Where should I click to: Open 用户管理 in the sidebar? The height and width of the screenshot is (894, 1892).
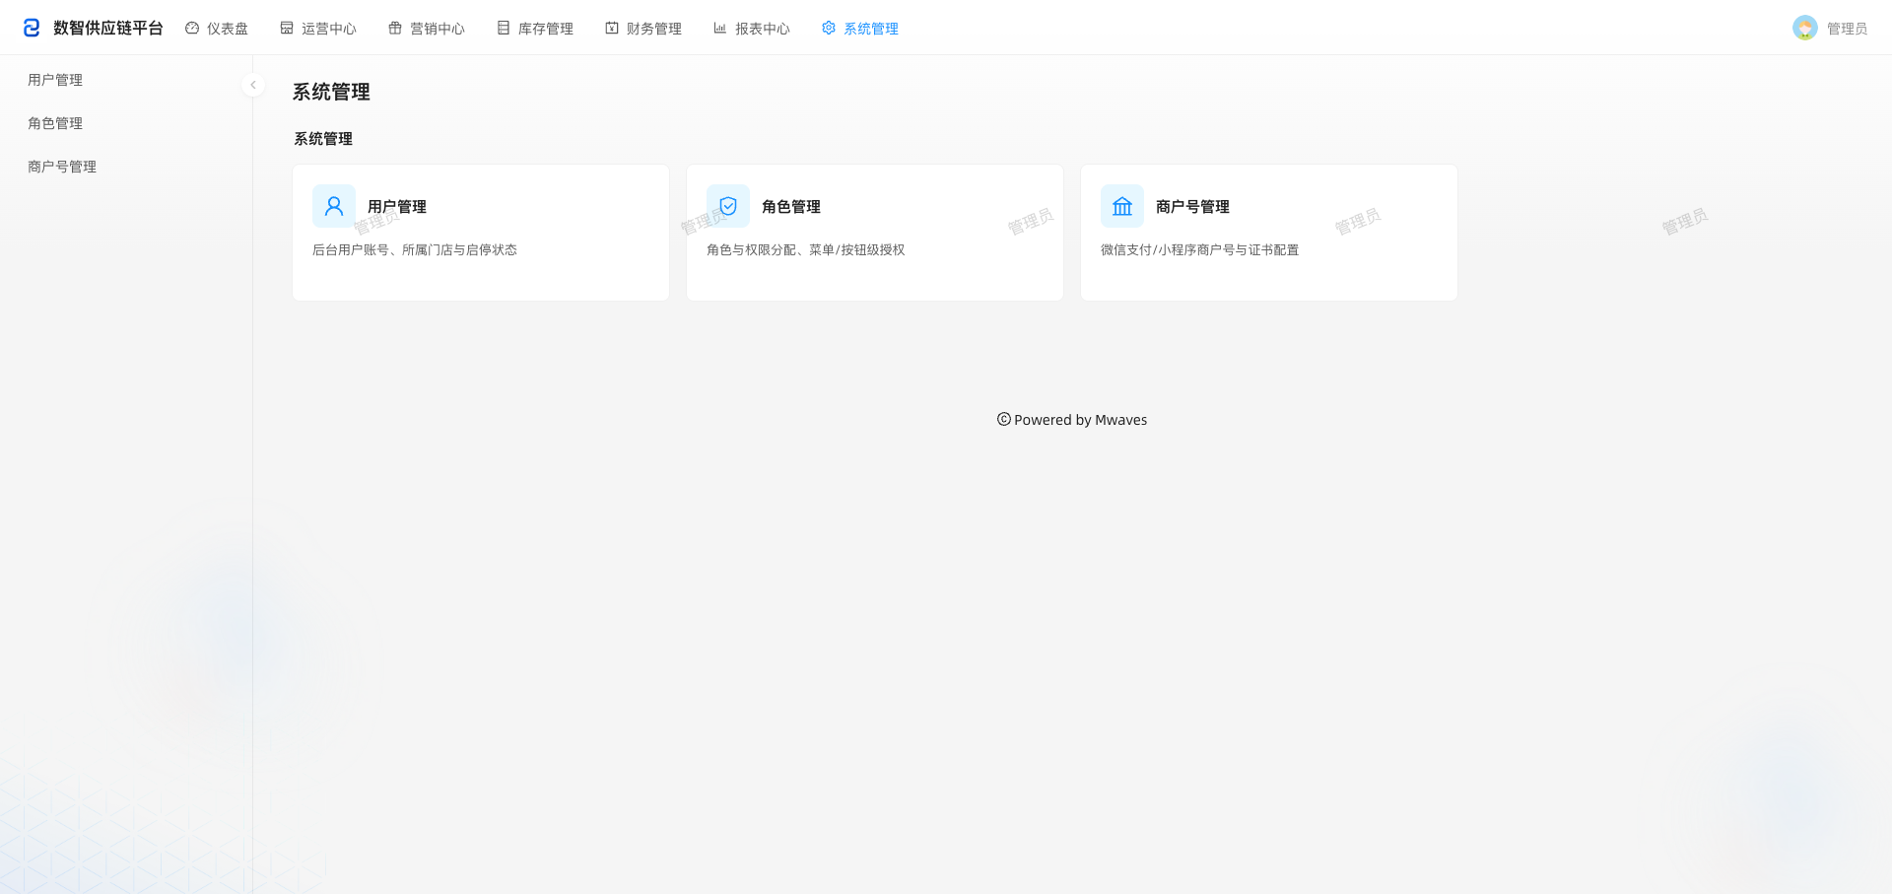click(x=55, y=80)
